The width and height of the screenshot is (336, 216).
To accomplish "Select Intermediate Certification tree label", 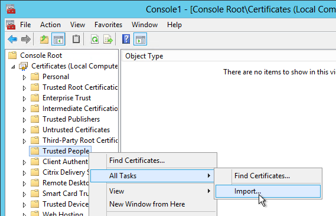I will 80,109.
